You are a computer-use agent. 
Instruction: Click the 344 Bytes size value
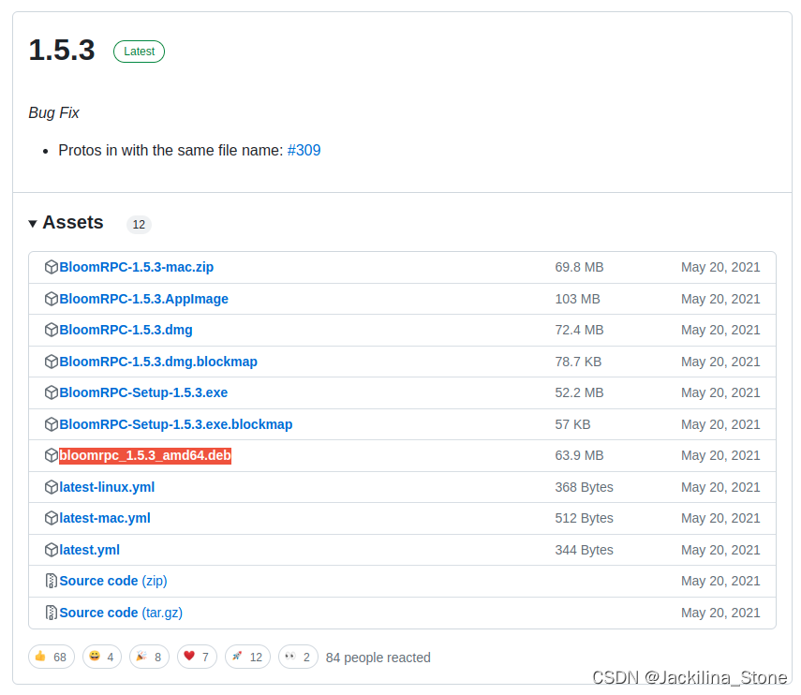[584, 550]
